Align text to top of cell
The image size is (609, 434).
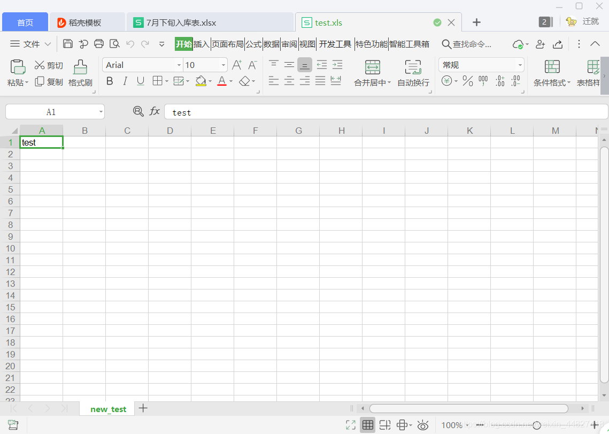pyautogui.click(x=274, y=64)
